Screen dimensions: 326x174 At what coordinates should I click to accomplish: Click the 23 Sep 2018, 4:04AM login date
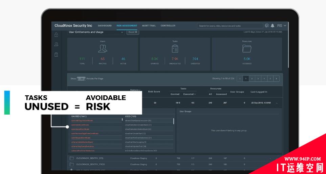click(x=261, y=103)
